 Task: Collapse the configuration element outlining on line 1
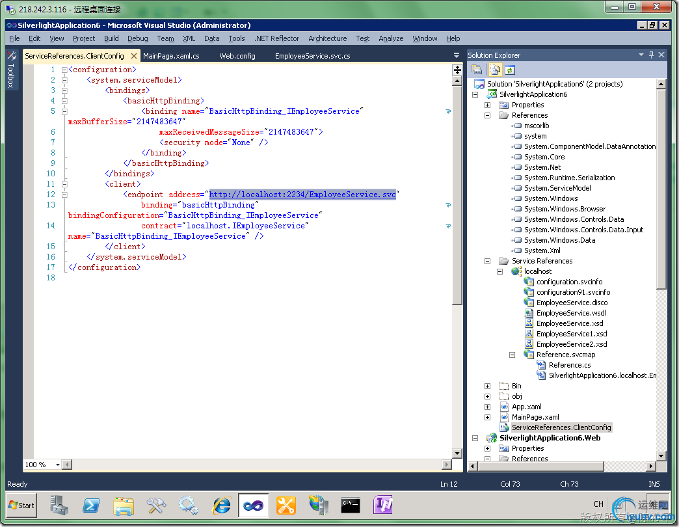click(64, 70)
